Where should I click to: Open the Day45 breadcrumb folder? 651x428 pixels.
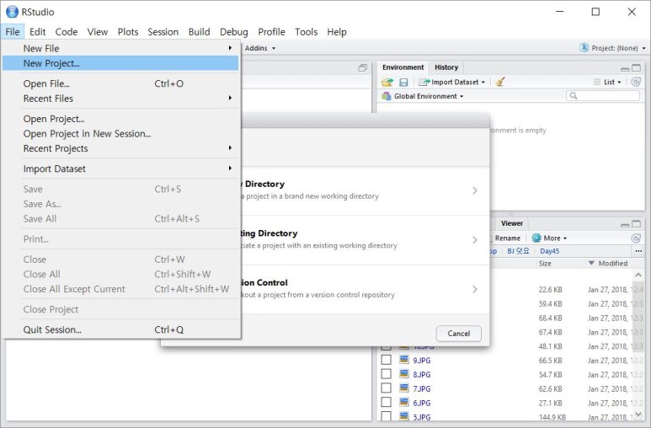(x=549, y=251)
